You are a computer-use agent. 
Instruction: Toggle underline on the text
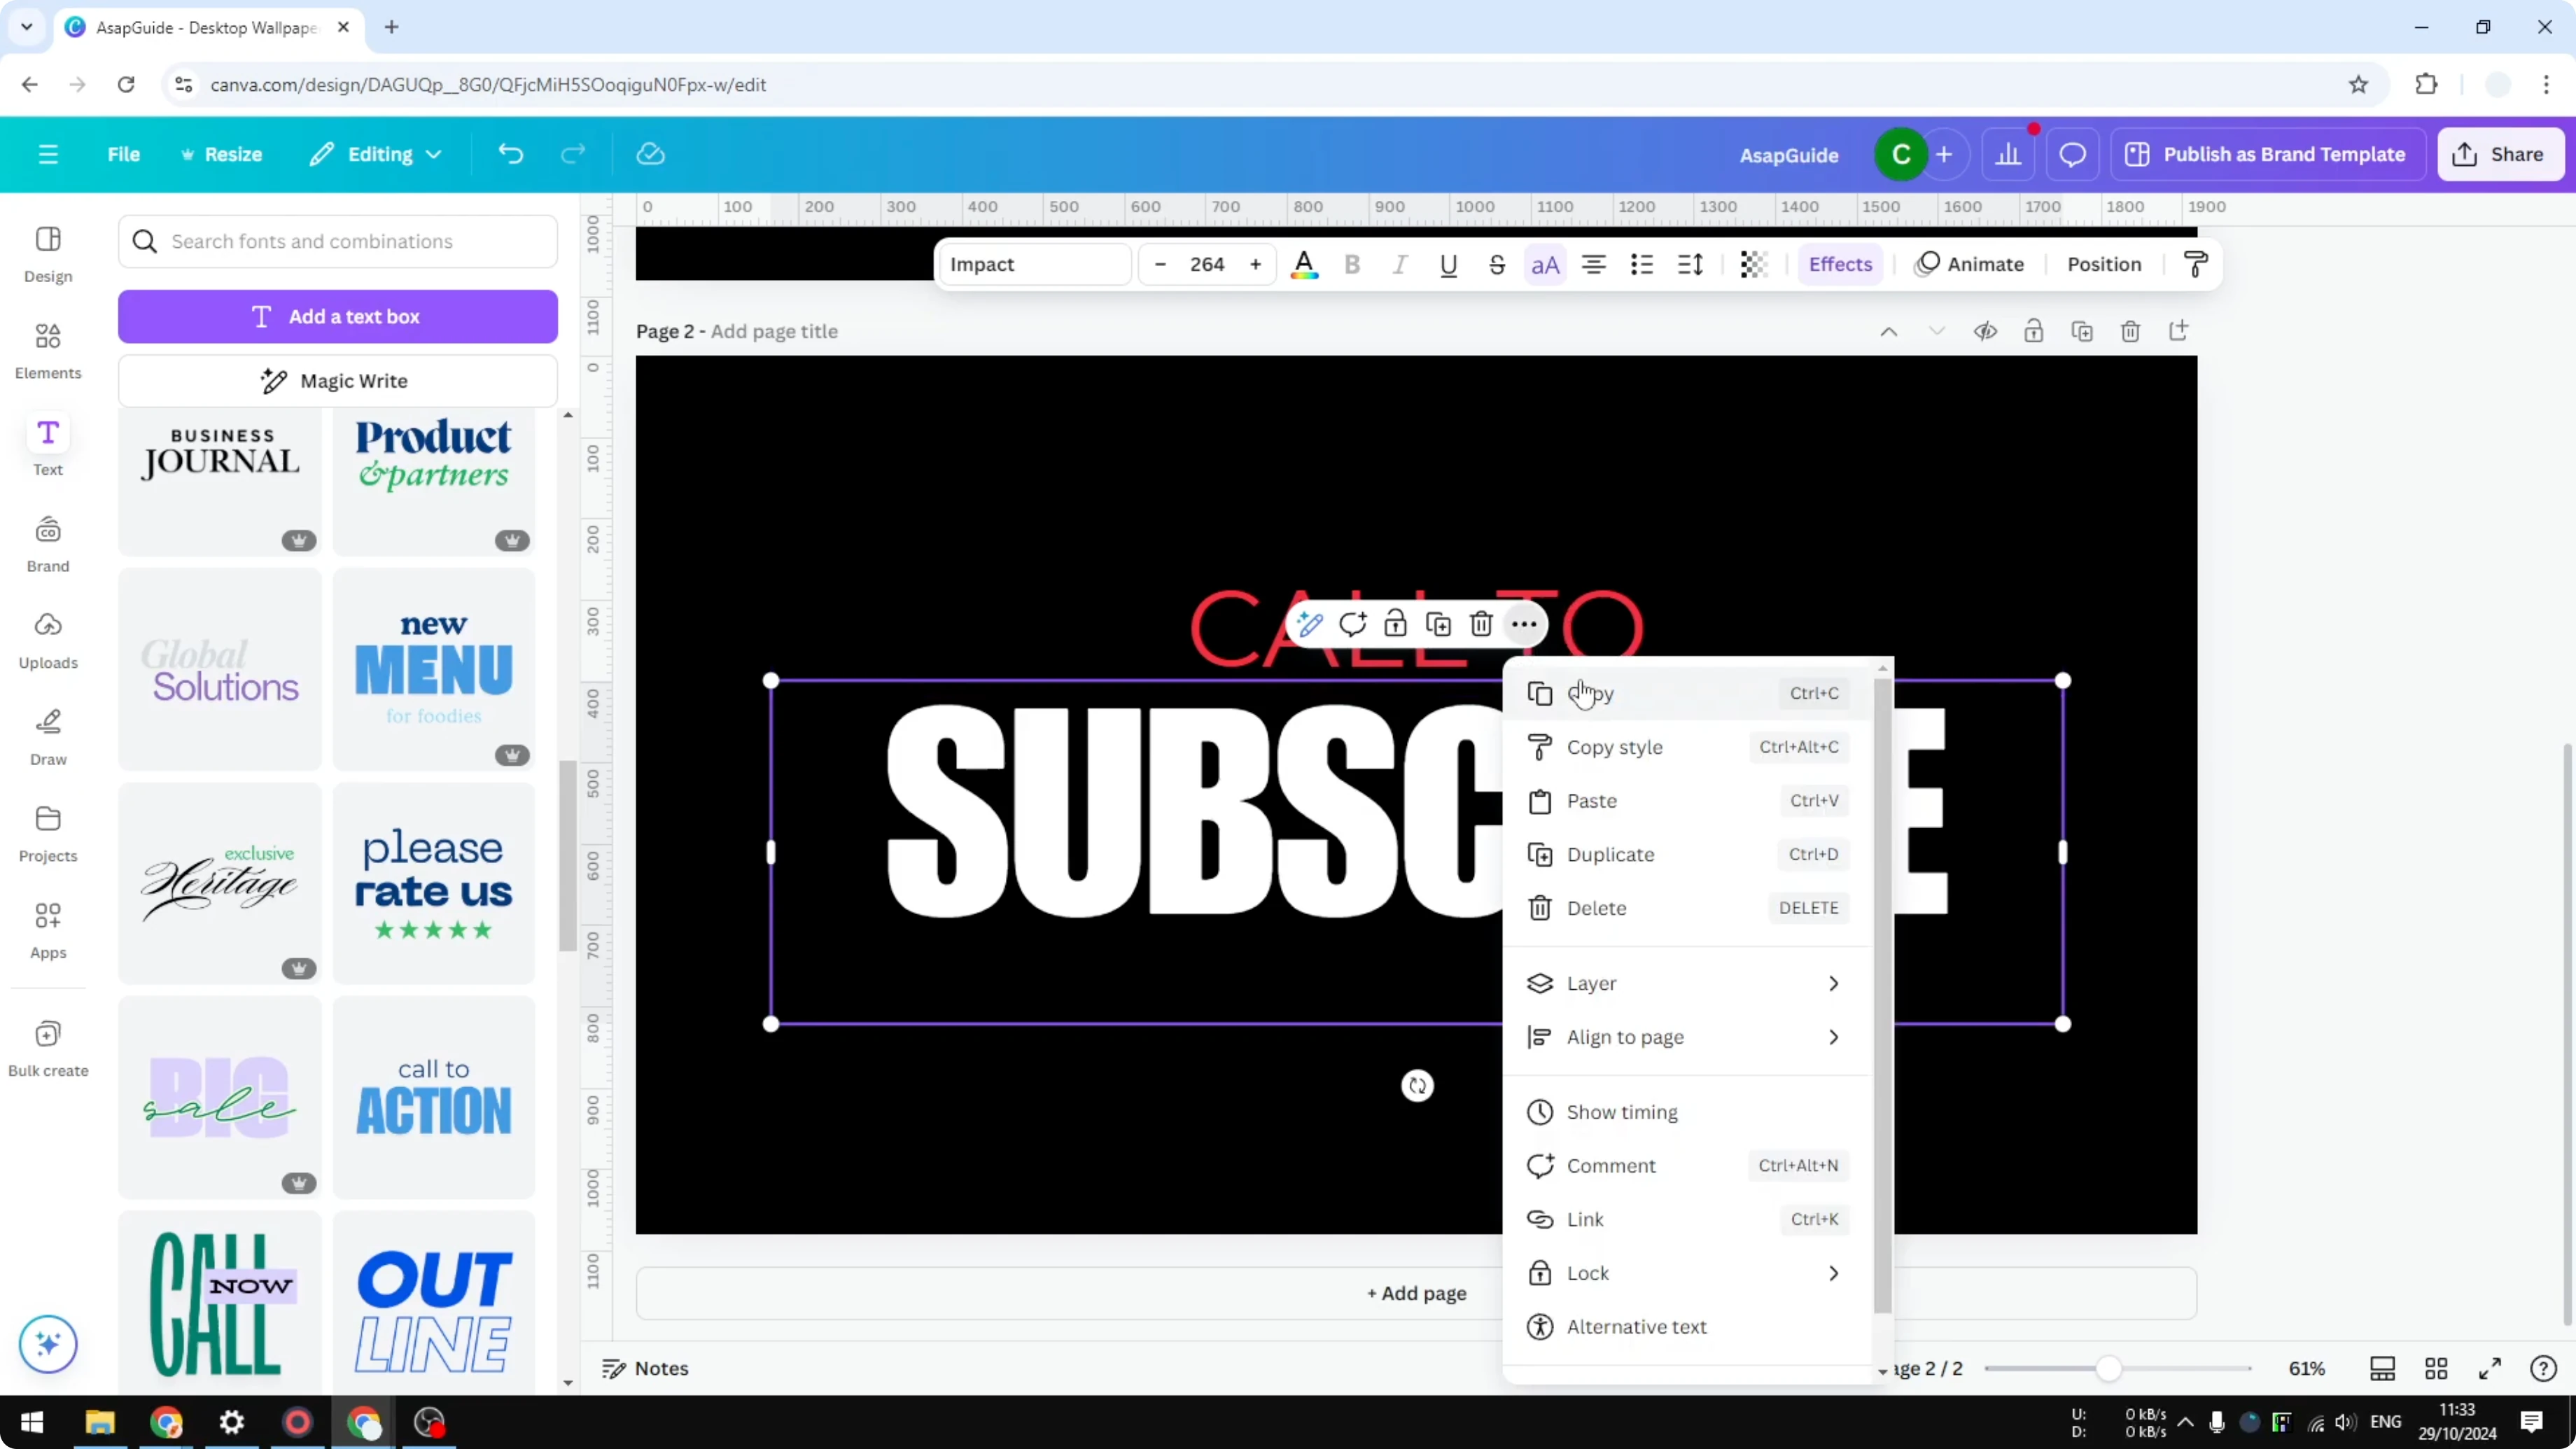pos(1448,264)
